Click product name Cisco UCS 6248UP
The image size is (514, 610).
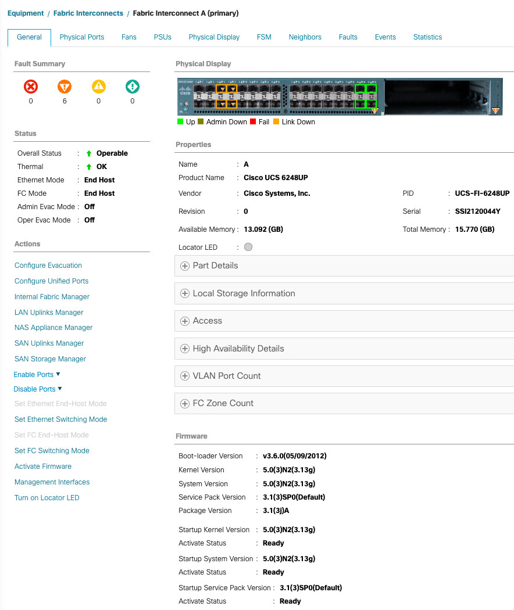(x=276, y=177)
